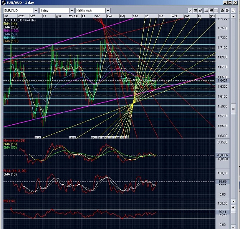Open the EUR/AUD symbol dropdown arrow
The image size is (240, 229).
point(36,10)
